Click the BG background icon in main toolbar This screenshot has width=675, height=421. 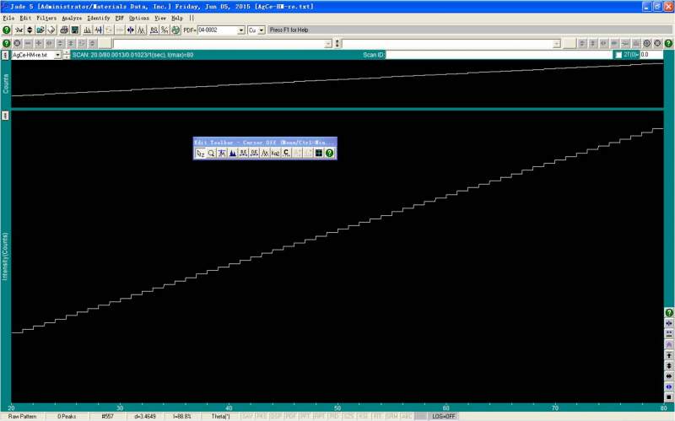[154, 30]
